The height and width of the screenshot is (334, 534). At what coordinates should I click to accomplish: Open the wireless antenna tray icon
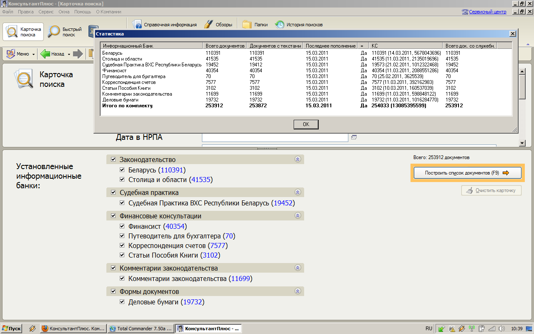click(472, 329)
